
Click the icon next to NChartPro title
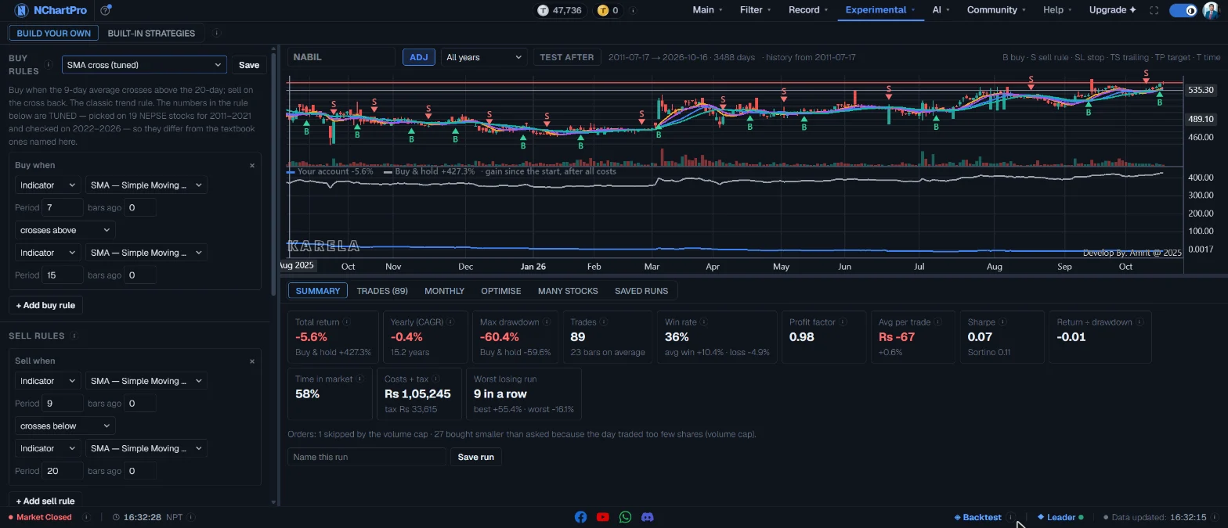point(106,10)
